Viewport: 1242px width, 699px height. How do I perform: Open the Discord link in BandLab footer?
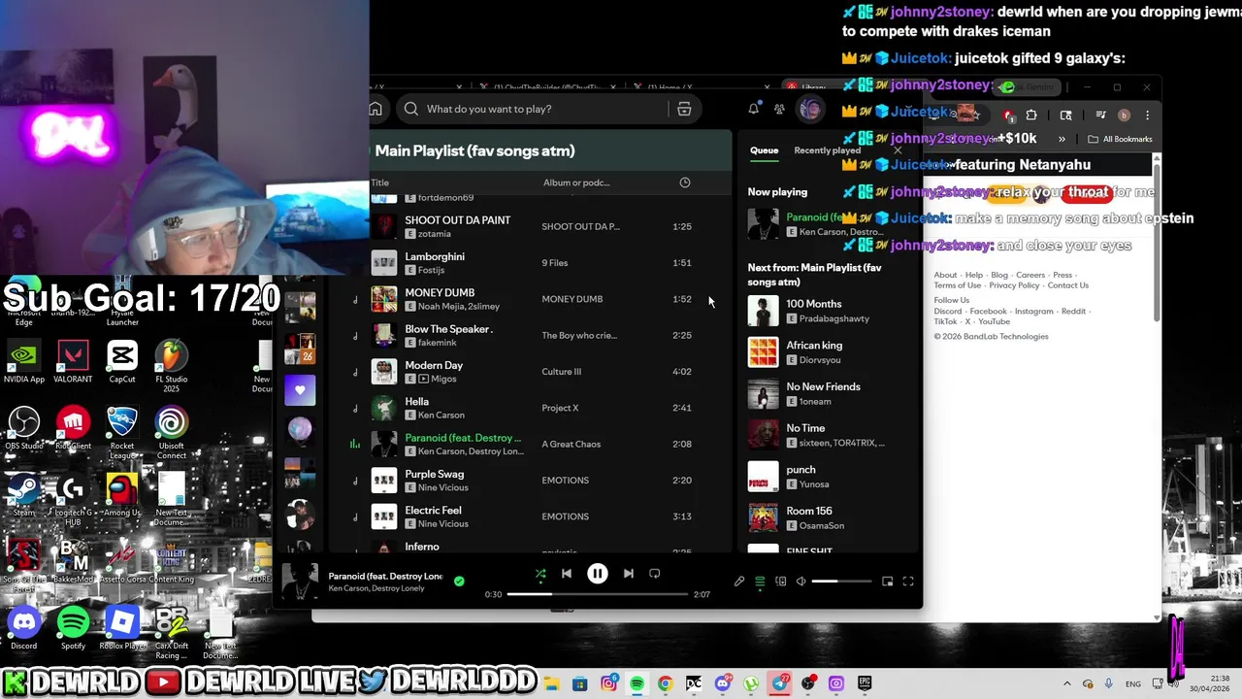click(x=948, y=312)
